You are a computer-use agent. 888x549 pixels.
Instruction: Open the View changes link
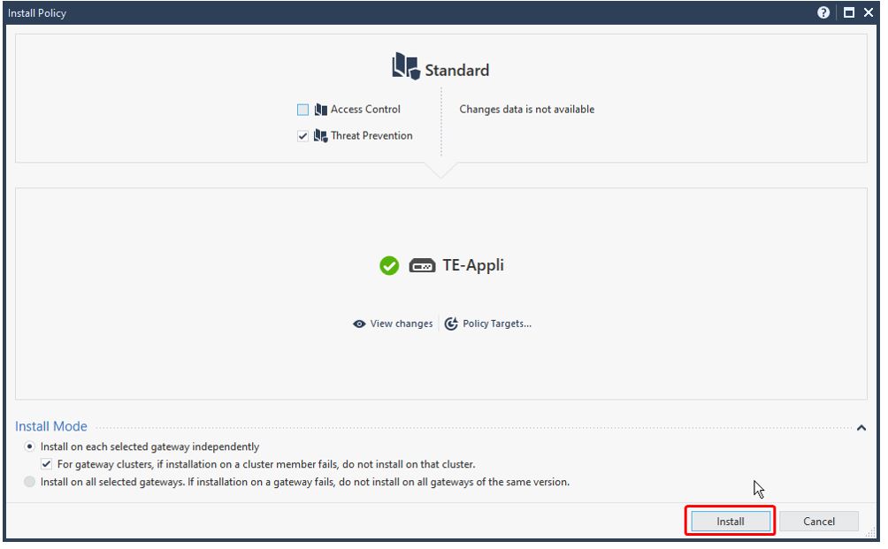click(x=402, y=324)
